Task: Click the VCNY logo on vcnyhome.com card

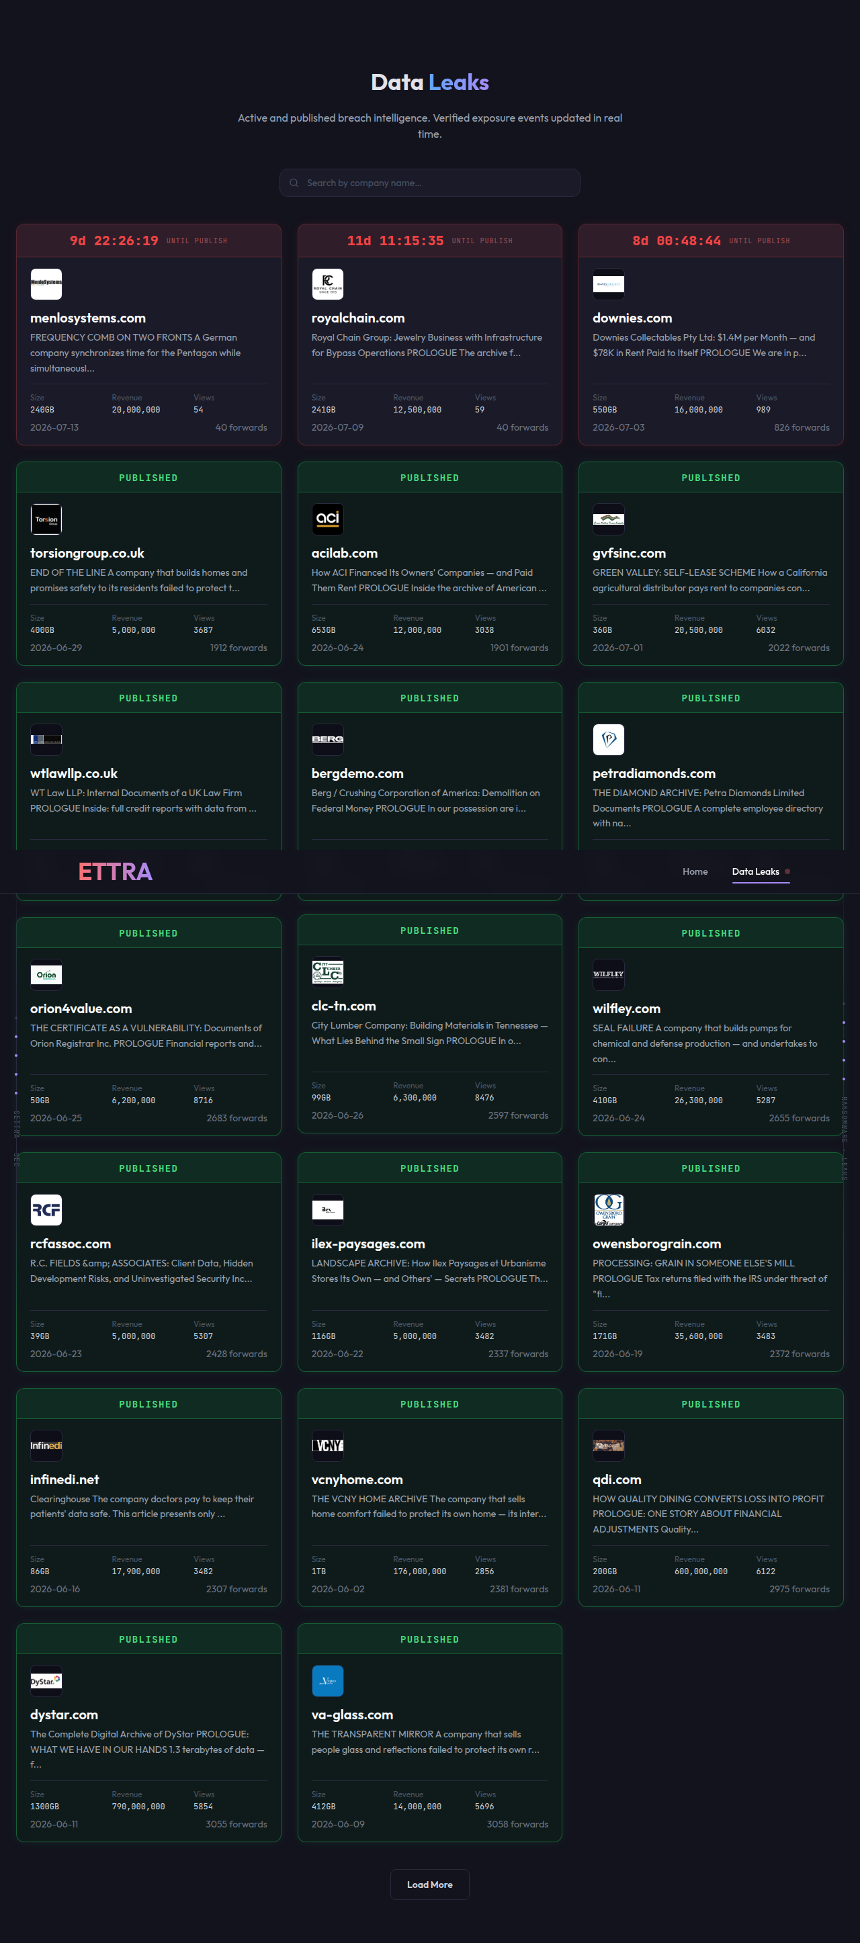Action: point(327,1445)
